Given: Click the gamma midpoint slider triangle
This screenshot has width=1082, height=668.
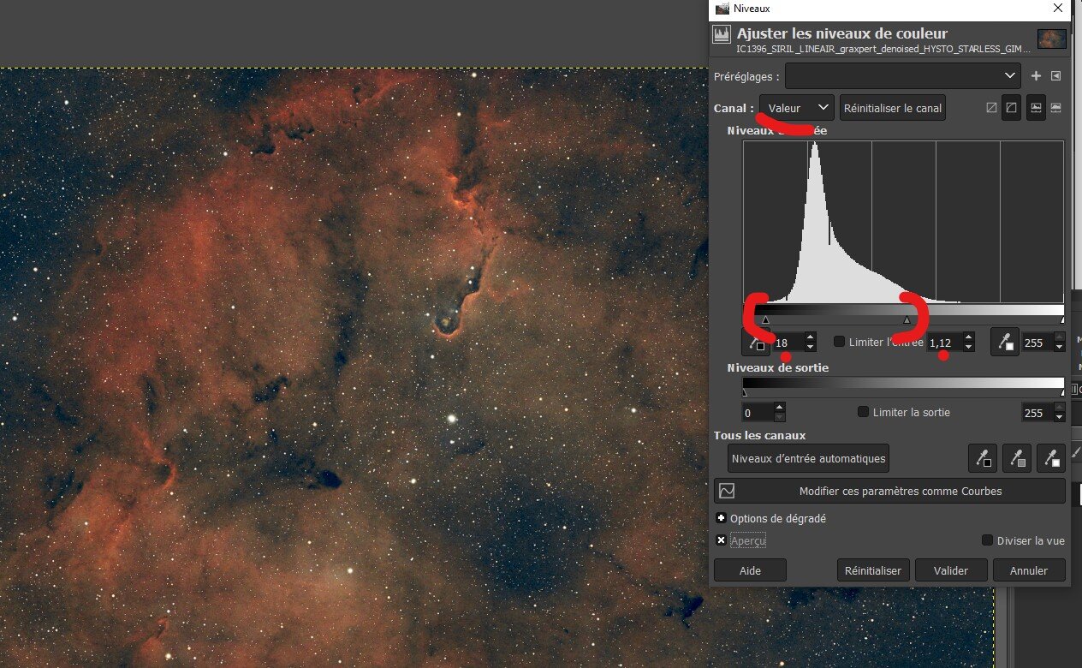Looking at the screenshot, I should click(907, 319).
